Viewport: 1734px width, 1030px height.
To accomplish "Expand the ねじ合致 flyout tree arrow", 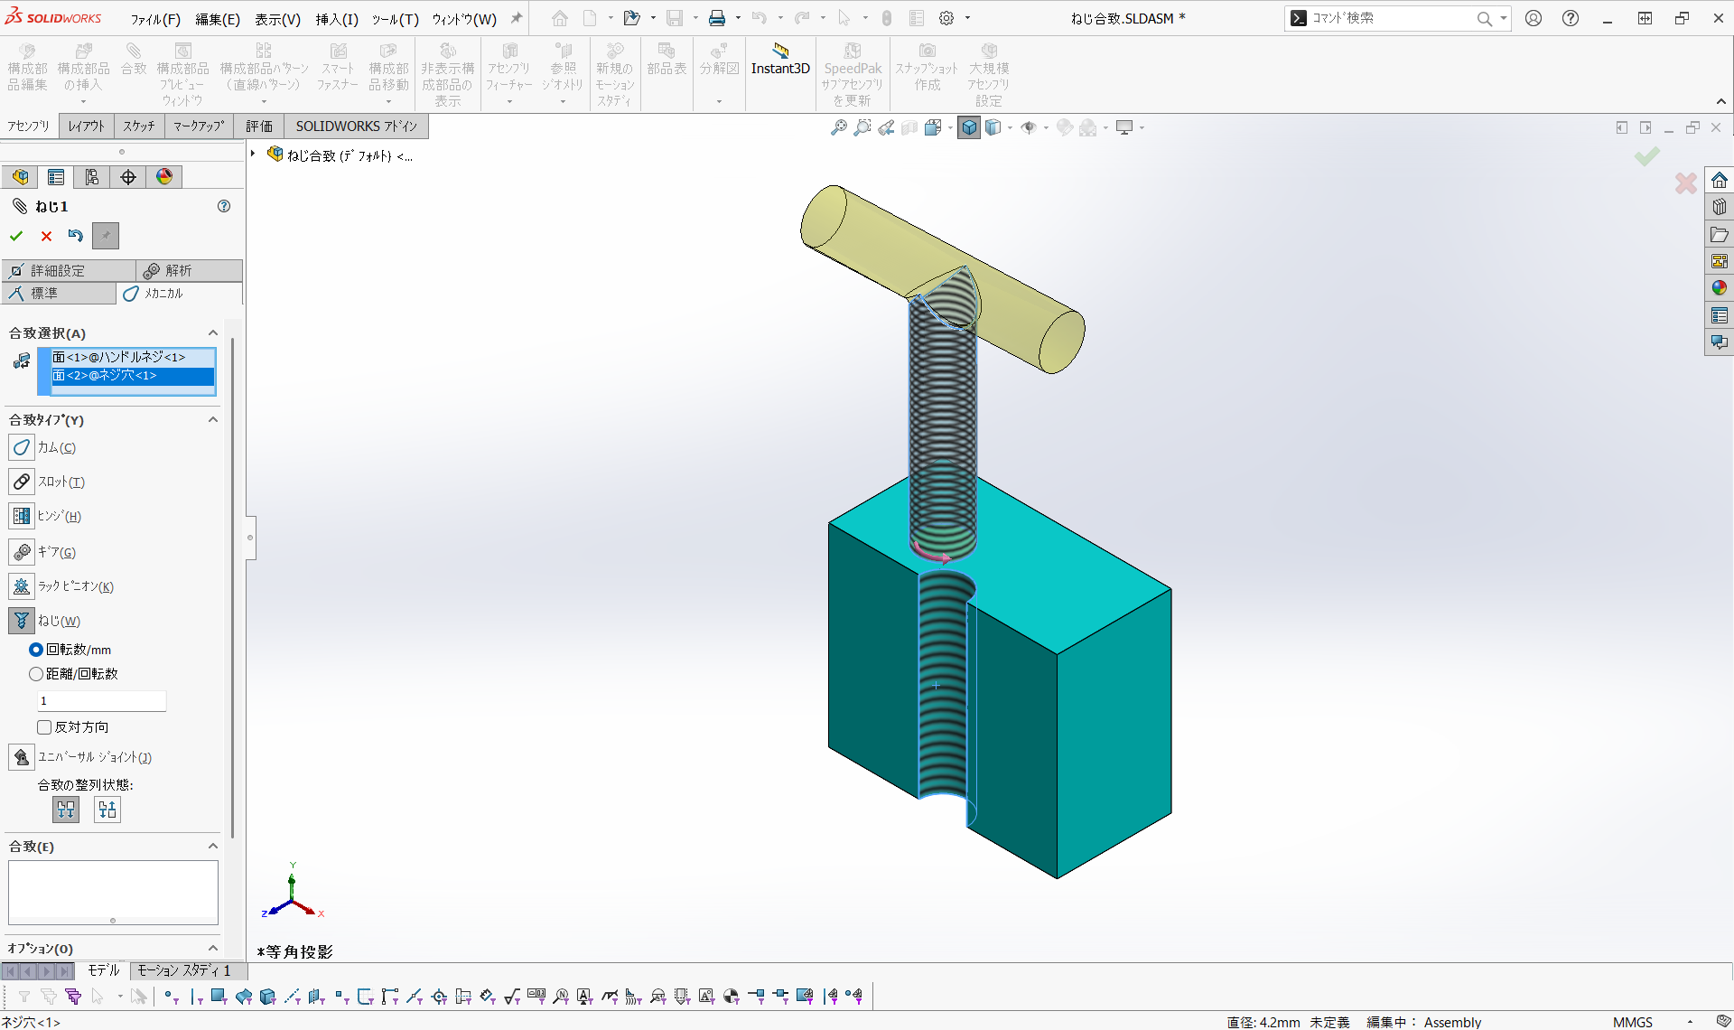I will (x=254, y=154).
